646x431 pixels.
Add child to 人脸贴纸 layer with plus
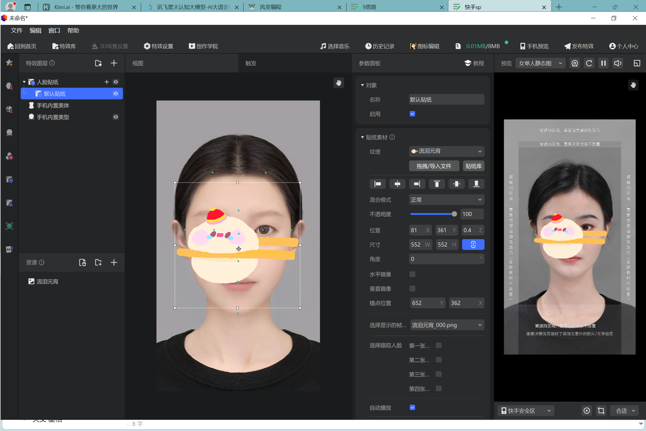coord(106,82)
